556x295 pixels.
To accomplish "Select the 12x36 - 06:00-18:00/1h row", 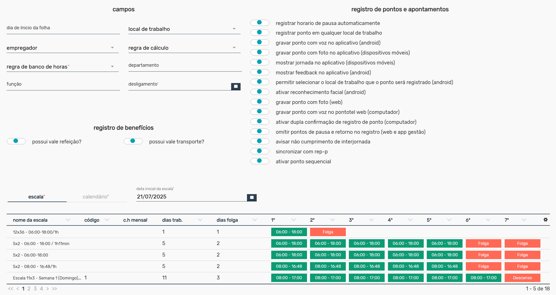I will point(278,232).
